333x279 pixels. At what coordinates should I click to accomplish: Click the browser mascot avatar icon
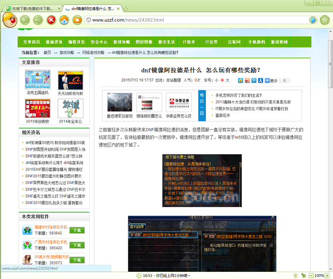10,20
